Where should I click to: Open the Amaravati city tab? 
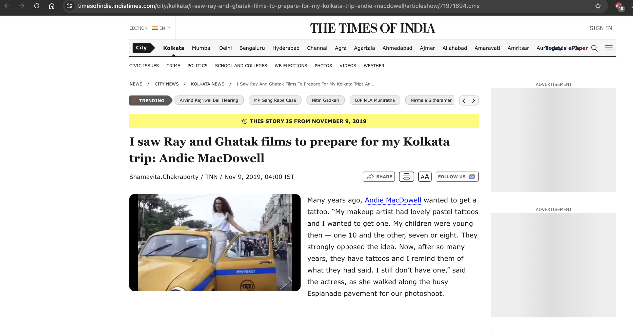(x=487, y=48)
